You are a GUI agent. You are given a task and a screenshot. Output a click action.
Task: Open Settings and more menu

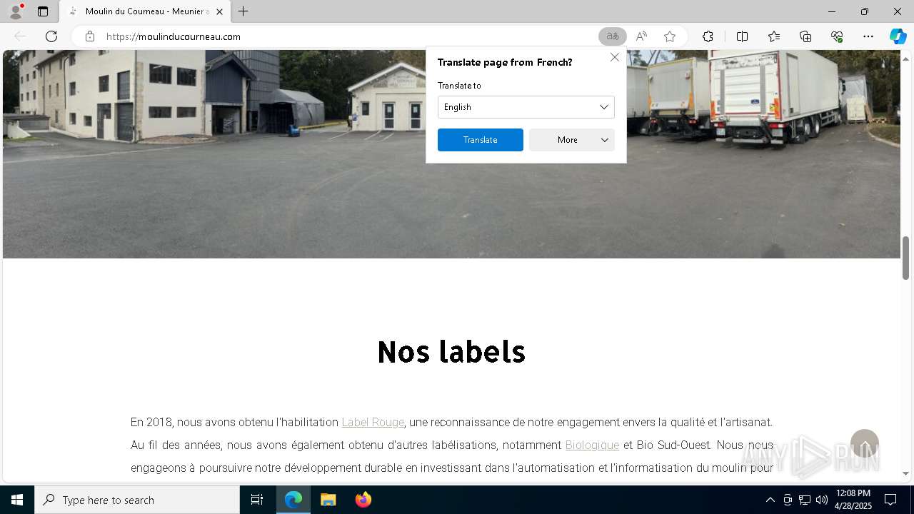[x=868, y=36]
